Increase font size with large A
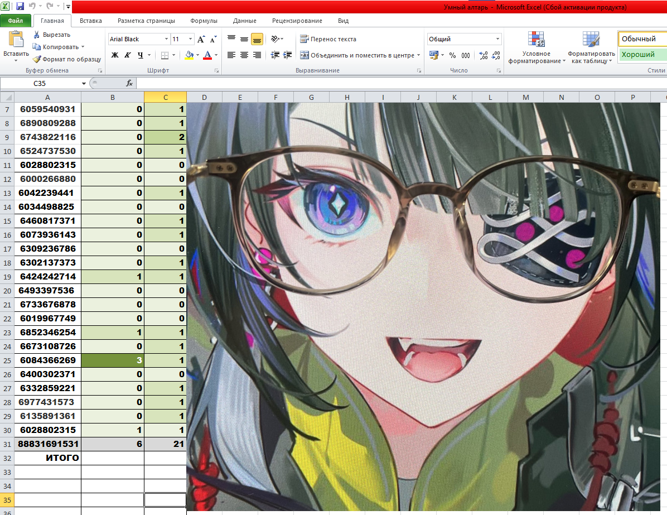The height and width of the screenshot is (515, 667). [201, 39]
